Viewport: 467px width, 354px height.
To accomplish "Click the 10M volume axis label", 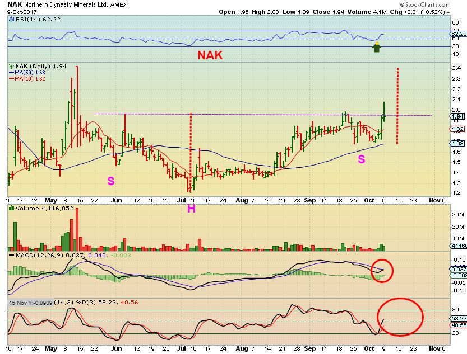I will tap(458, 238).
